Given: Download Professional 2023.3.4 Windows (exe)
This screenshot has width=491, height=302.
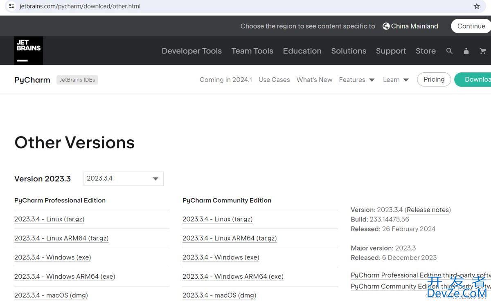Looking at the screenshot, I should pos(52,257).
